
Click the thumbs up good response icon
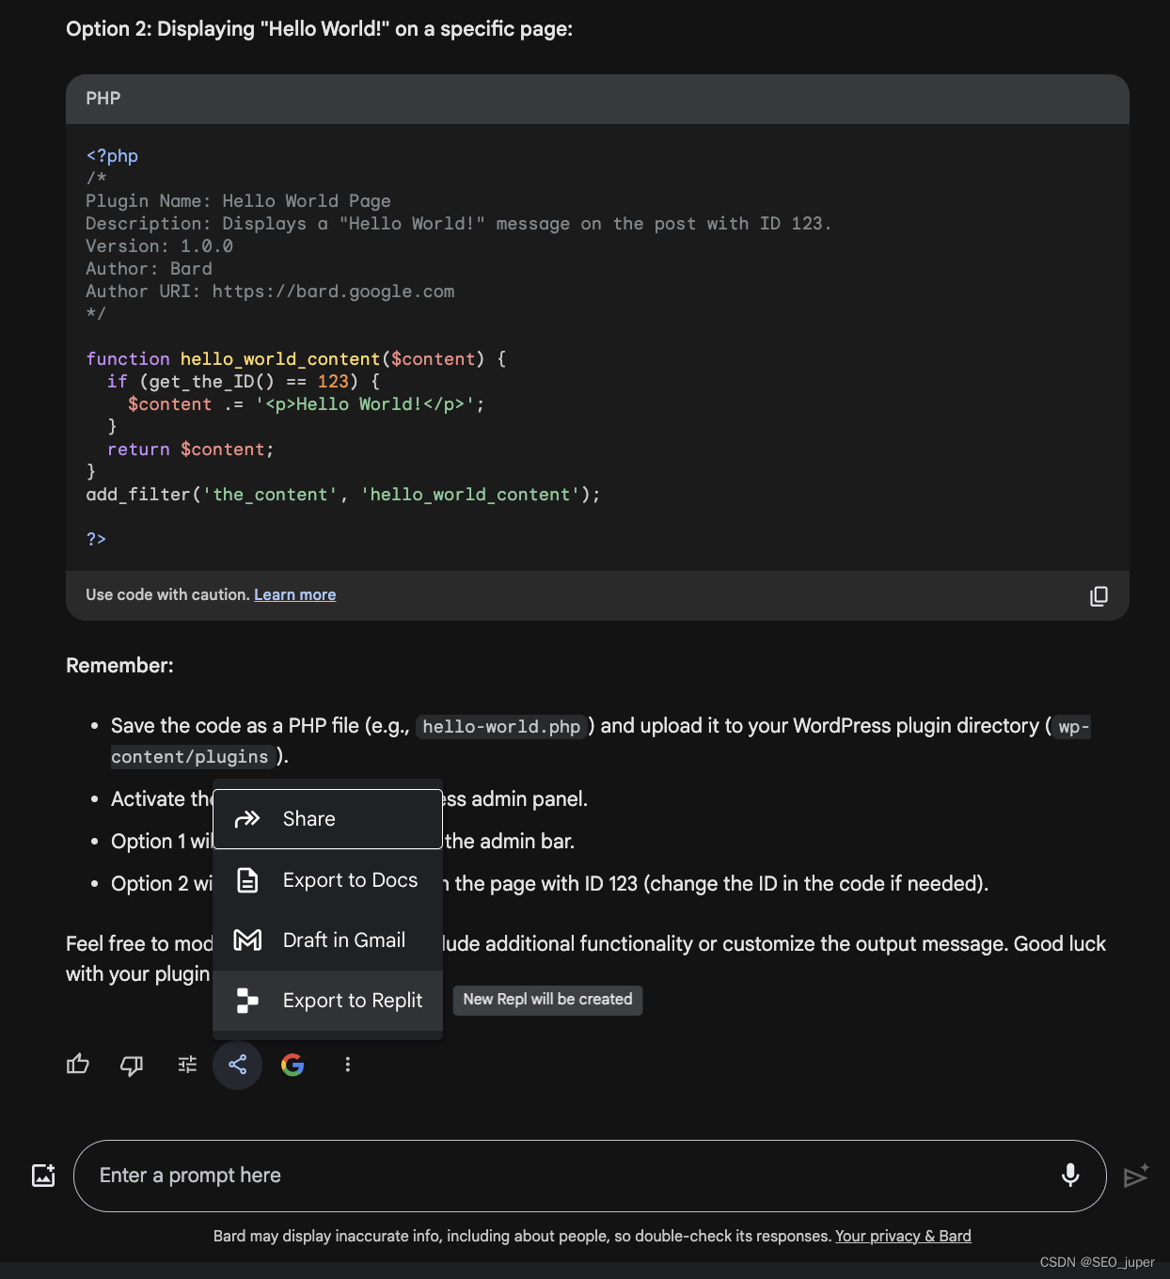[78, 1065]
